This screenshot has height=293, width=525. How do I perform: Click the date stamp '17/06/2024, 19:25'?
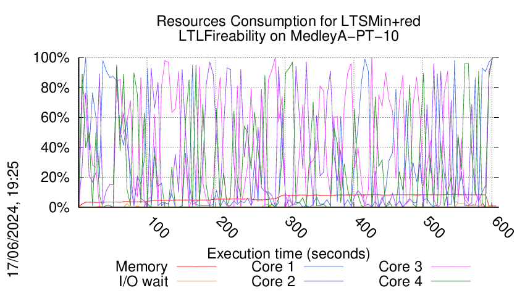(14, 220)
